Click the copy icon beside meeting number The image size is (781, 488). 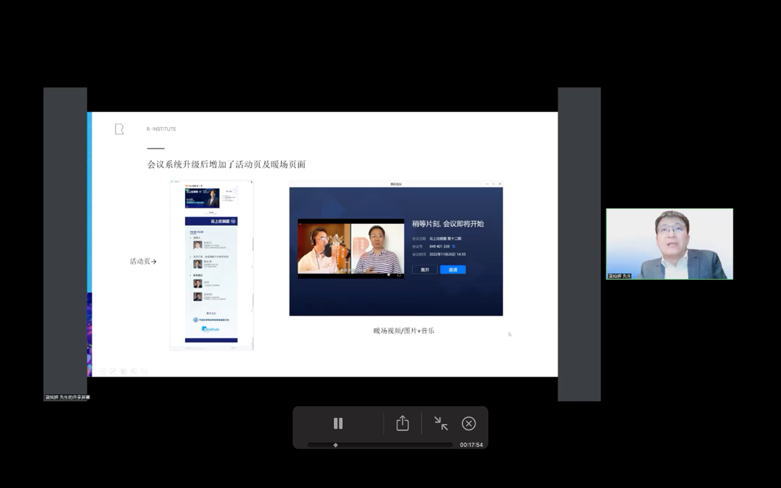coord(454,246)
